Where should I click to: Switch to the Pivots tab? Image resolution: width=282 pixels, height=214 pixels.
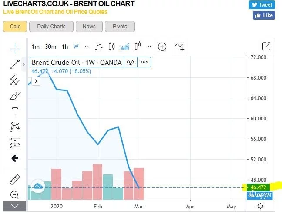[120, 27]
